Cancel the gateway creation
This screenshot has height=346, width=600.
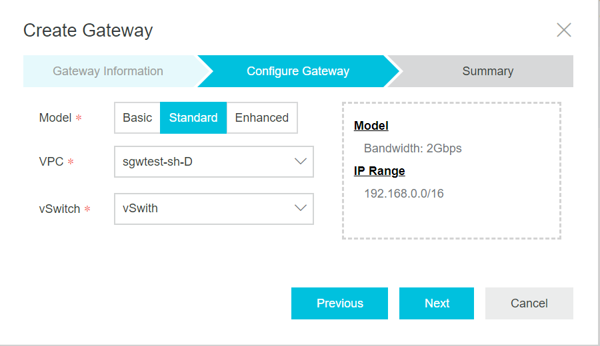(529, 303)
